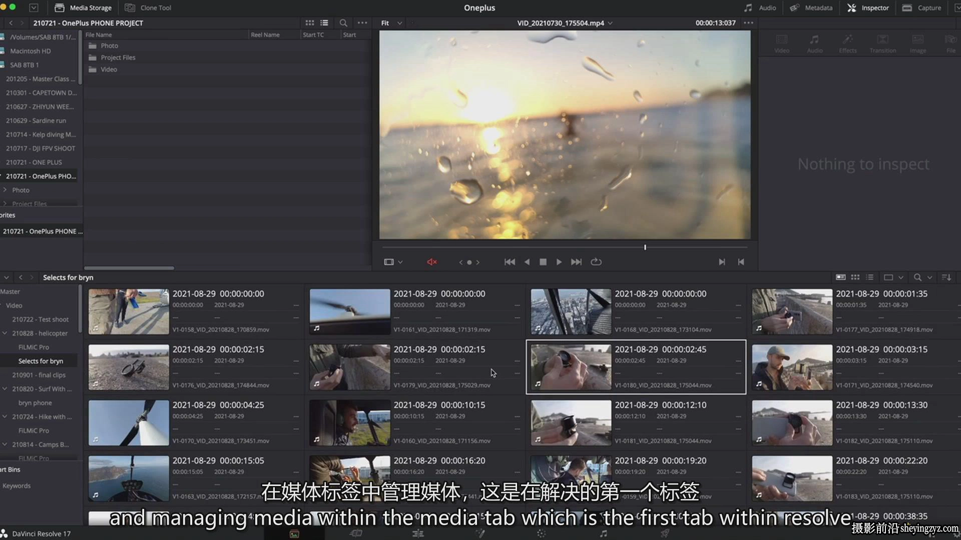Open the Clone Tool
The width and height of the screenshot is (961, 540).
tap(148, 7)
